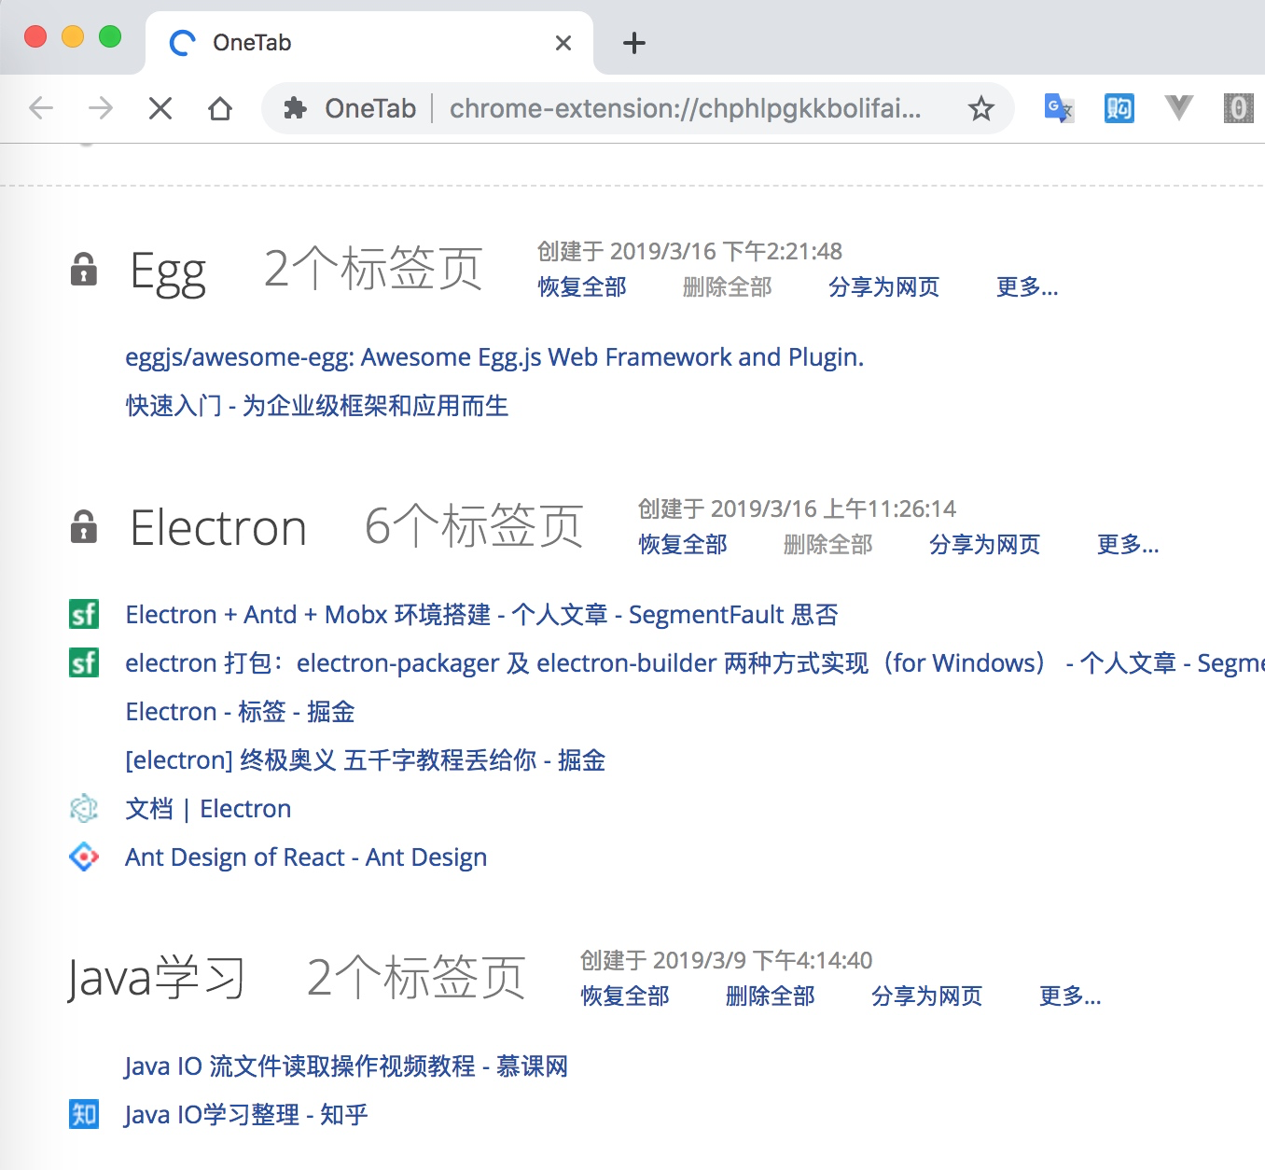
Task: Open eggjs/awesome-egg link
Action: click(x=494, y=357)
